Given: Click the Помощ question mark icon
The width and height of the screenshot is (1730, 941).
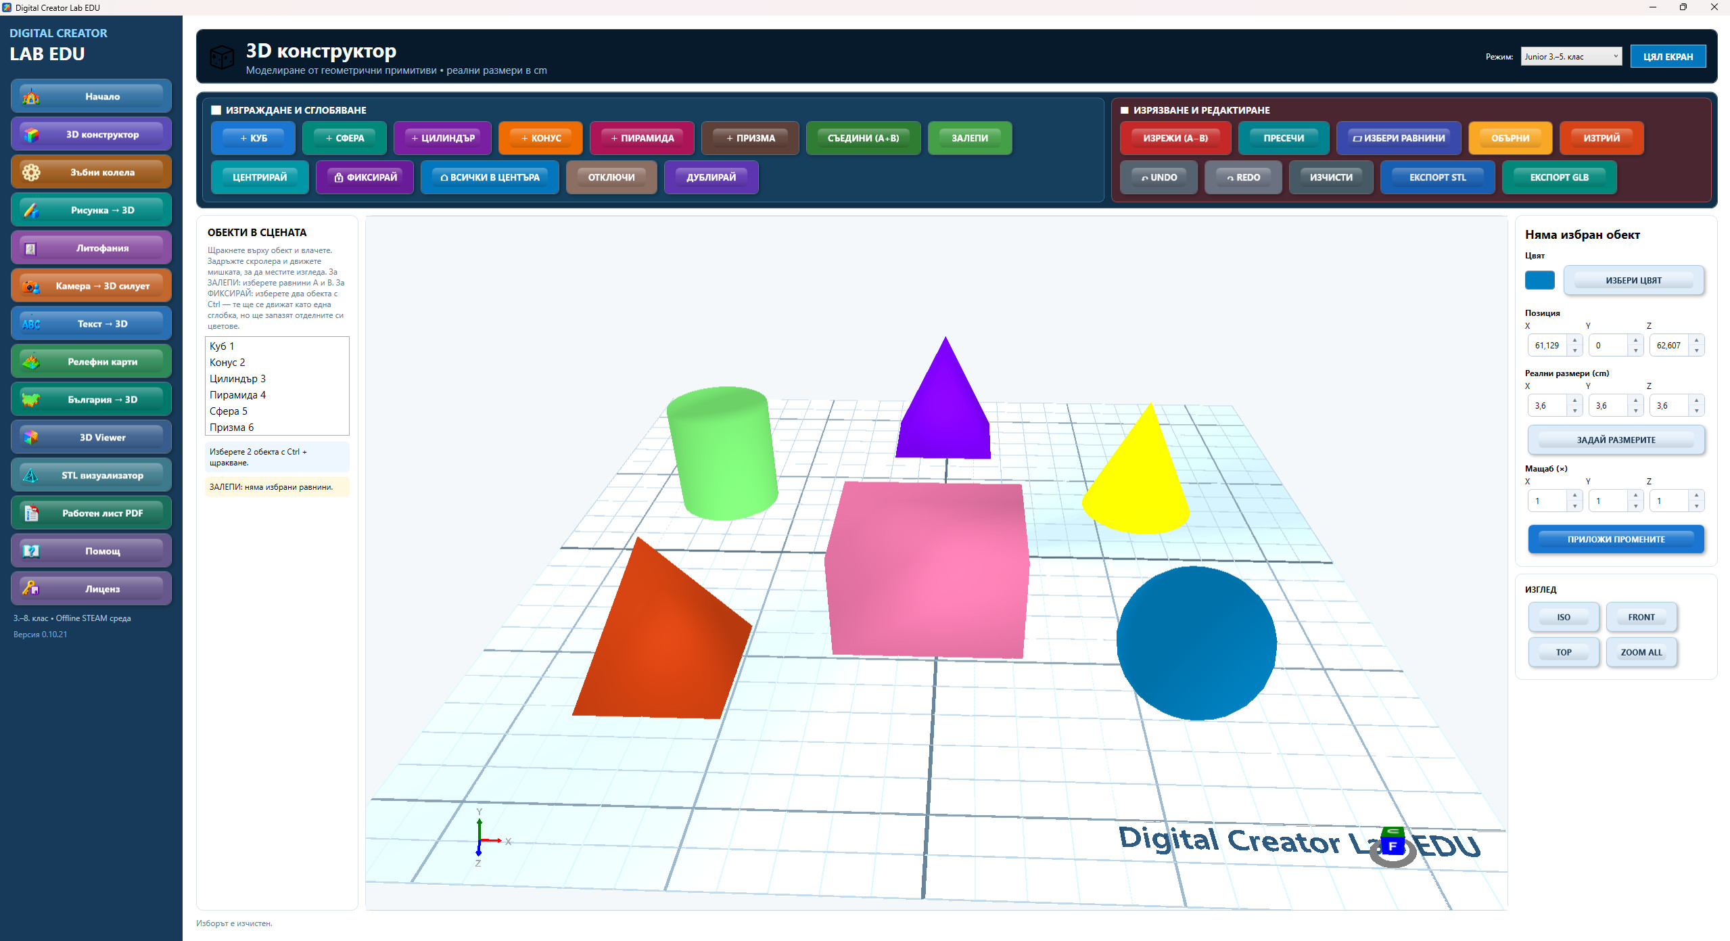Looking at the screenshot, I should coord(31,551).
